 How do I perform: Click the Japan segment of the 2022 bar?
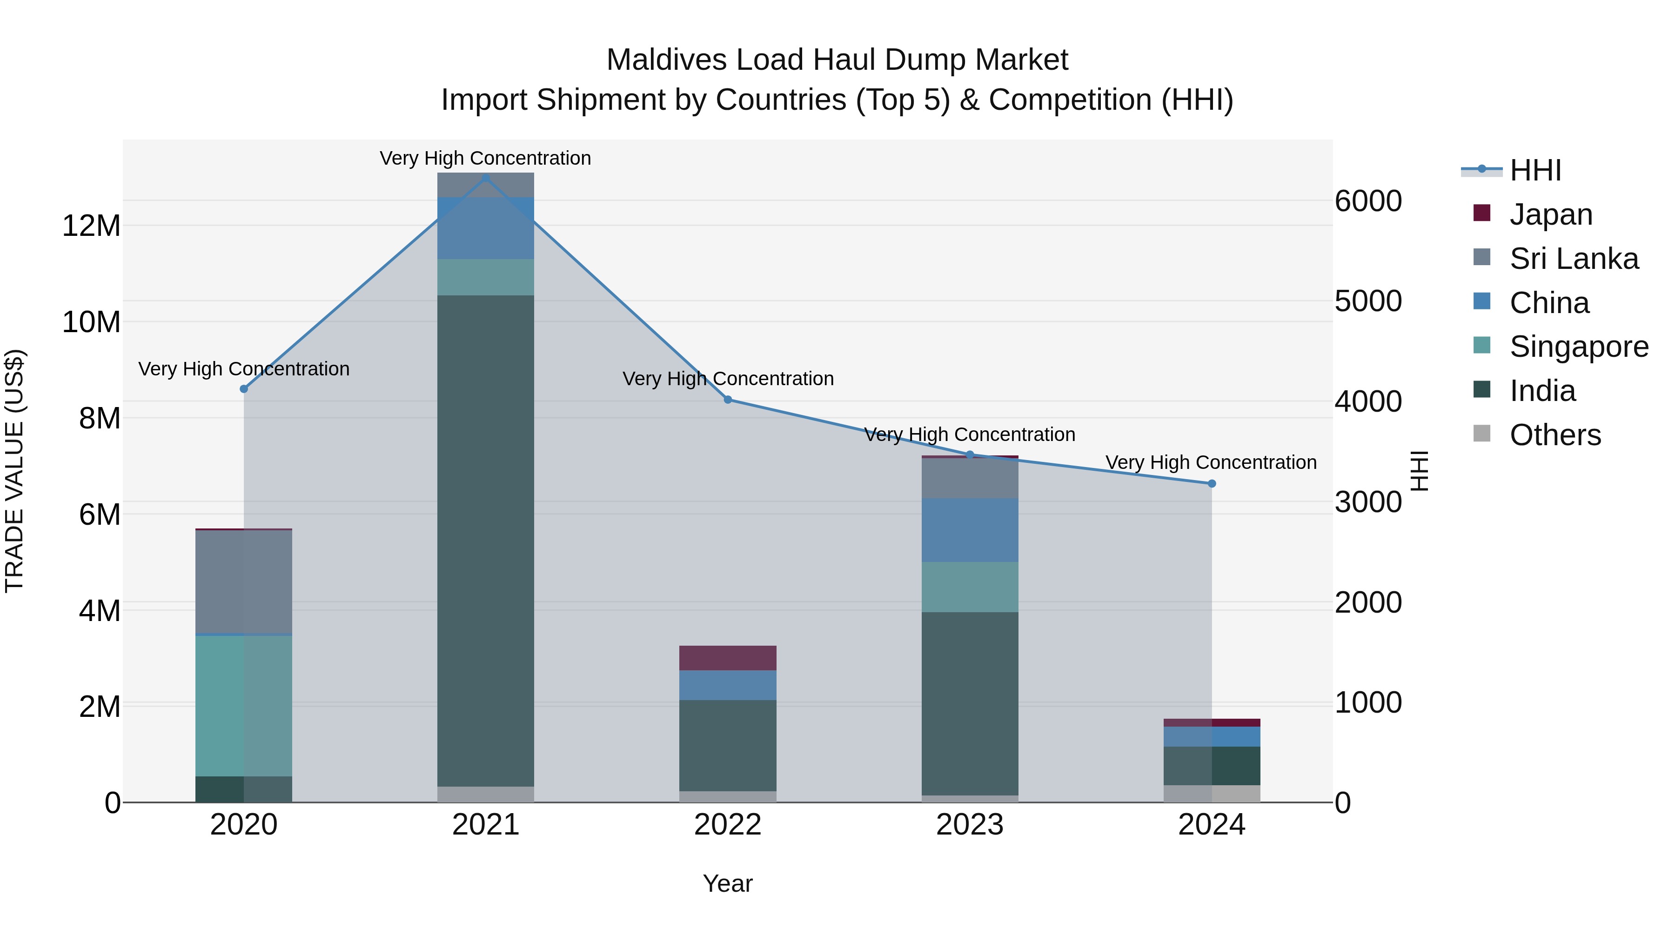pyautogui.click(x=728, y=658)
